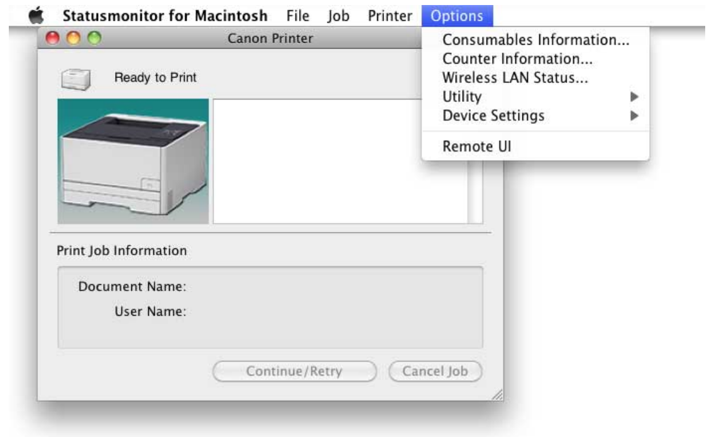The image size is (714, 437).
Task: Open the Statusmonitor for Macintosh menu
Action: pos(165,16)
